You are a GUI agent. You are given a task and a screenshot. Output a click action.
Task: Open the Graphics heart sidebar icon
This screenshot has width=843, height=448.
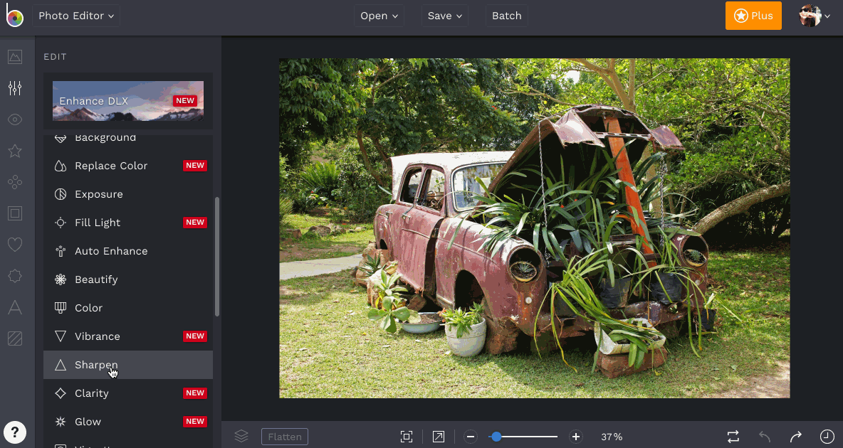click(15, 245)
